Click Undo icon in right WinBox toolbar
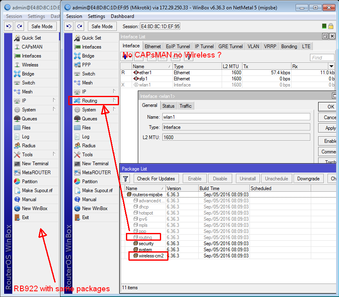339x297 pixels. (x=69, y=26)
